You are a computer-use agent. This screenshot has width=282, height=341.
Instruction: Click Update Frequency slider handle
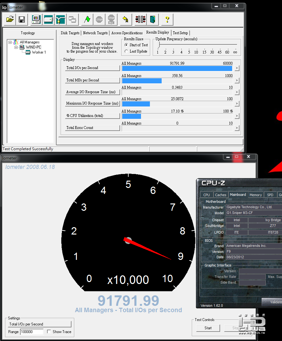(x=158, y=45)
